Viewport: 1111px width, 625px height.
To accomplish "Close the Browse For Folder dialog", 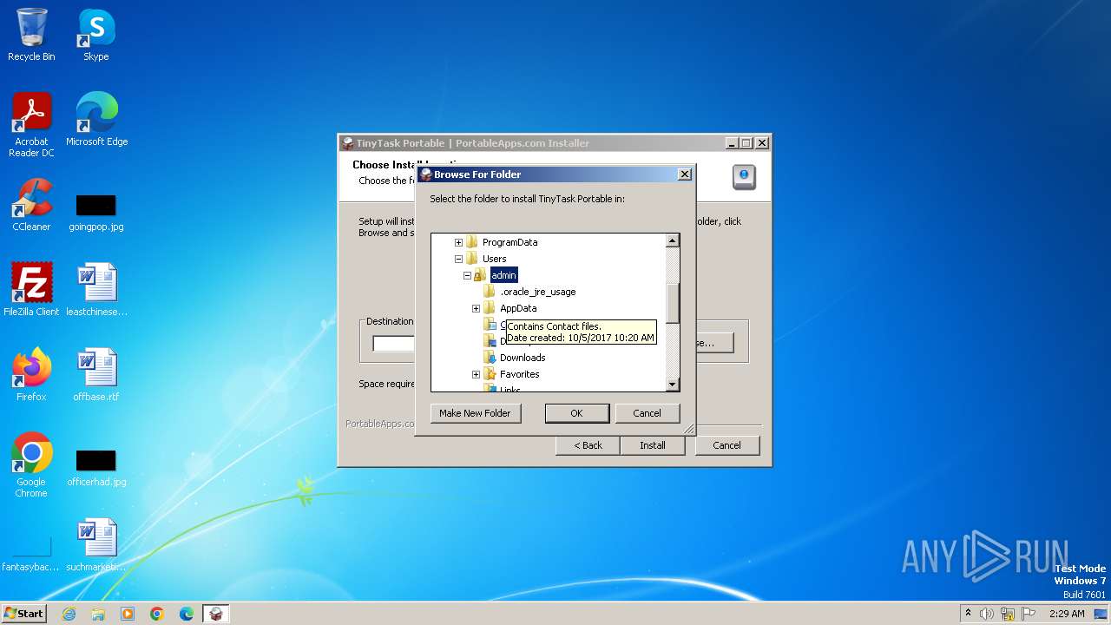I will (684, 174).
